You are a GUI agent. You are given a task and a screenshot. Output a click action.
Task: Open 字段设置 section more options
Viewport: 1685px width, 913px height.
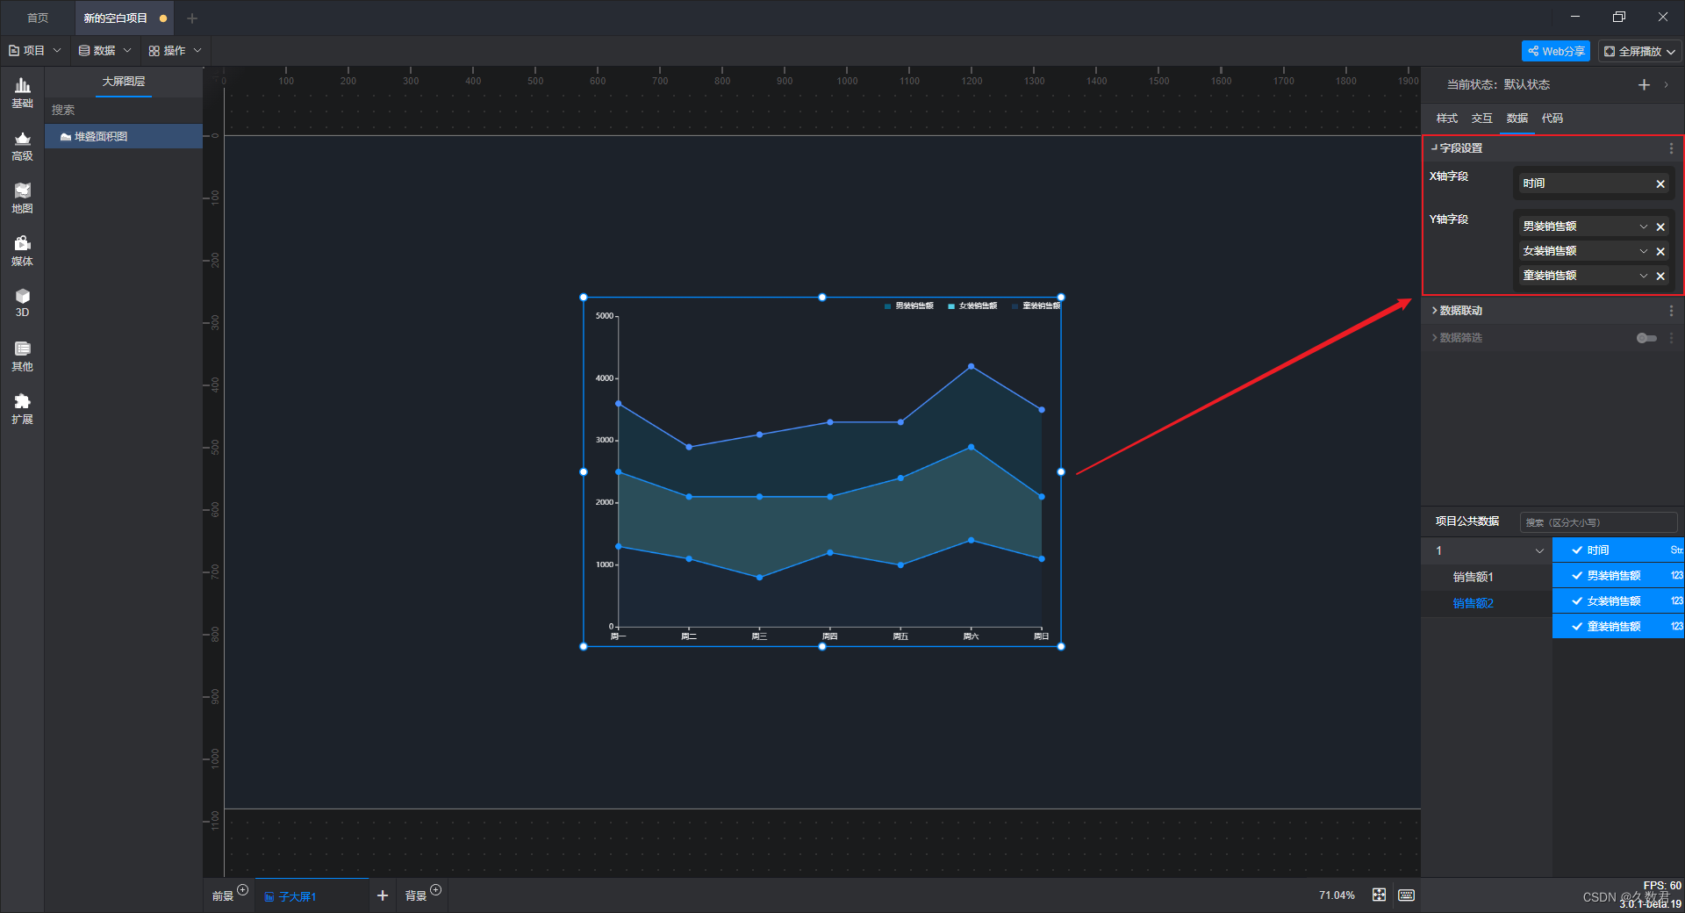coord(1671,148)
